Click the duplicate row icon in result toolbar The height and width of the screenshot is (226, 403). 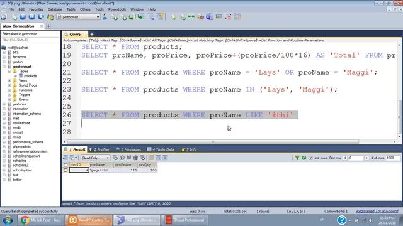(122, 158)
